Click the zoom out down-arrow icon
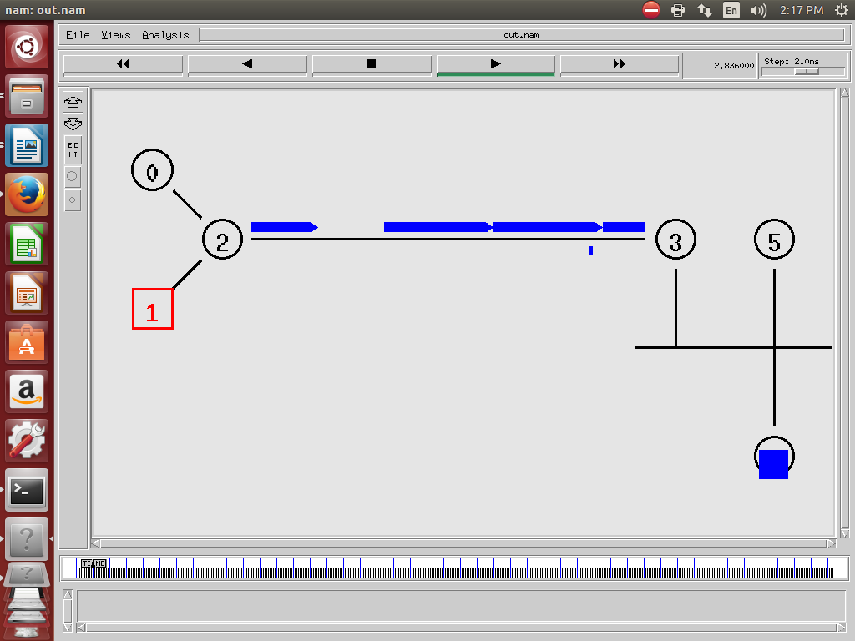Image resolution: width=855 pixels, height=641 pixels. [x=73, y=124]
